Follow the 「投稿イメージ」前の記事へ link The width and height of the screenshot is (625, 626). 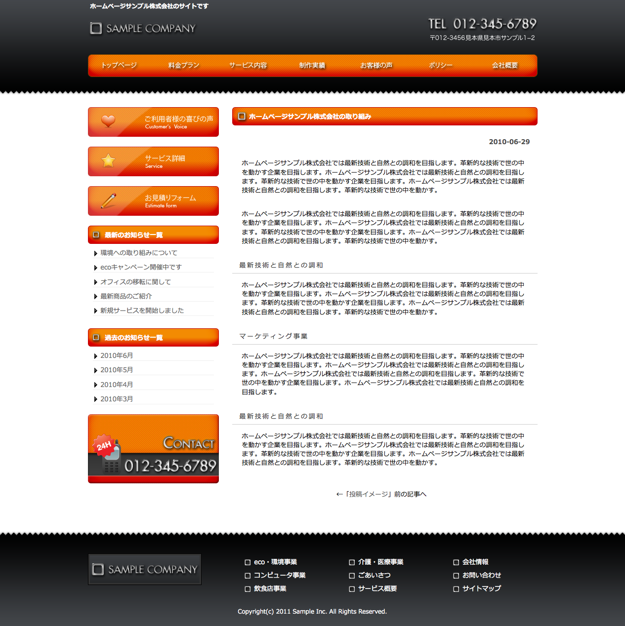[381, 494]
